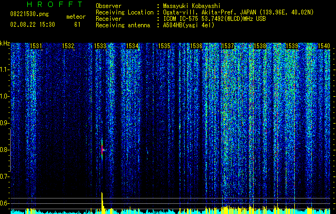Image resolution: width=336 pixels, height=214 pixels.
Task: Click the 'Observer' field label
Action: (108, 6)
